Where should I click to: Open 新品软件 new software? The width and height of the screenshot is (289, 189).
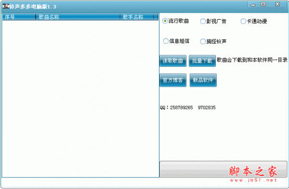(203, 80)
